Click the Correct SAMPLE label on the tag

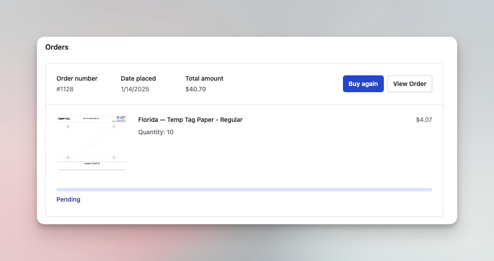pyautogui.click(x=92, y=164)
